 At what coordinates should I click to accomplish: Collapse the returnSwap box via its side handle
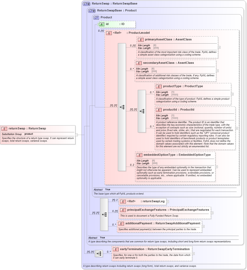76,134
